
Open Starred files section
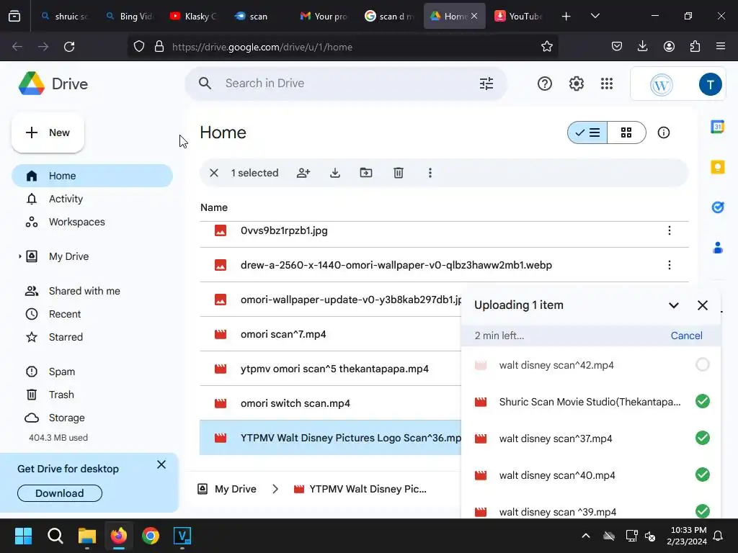(x=92, y=337)
